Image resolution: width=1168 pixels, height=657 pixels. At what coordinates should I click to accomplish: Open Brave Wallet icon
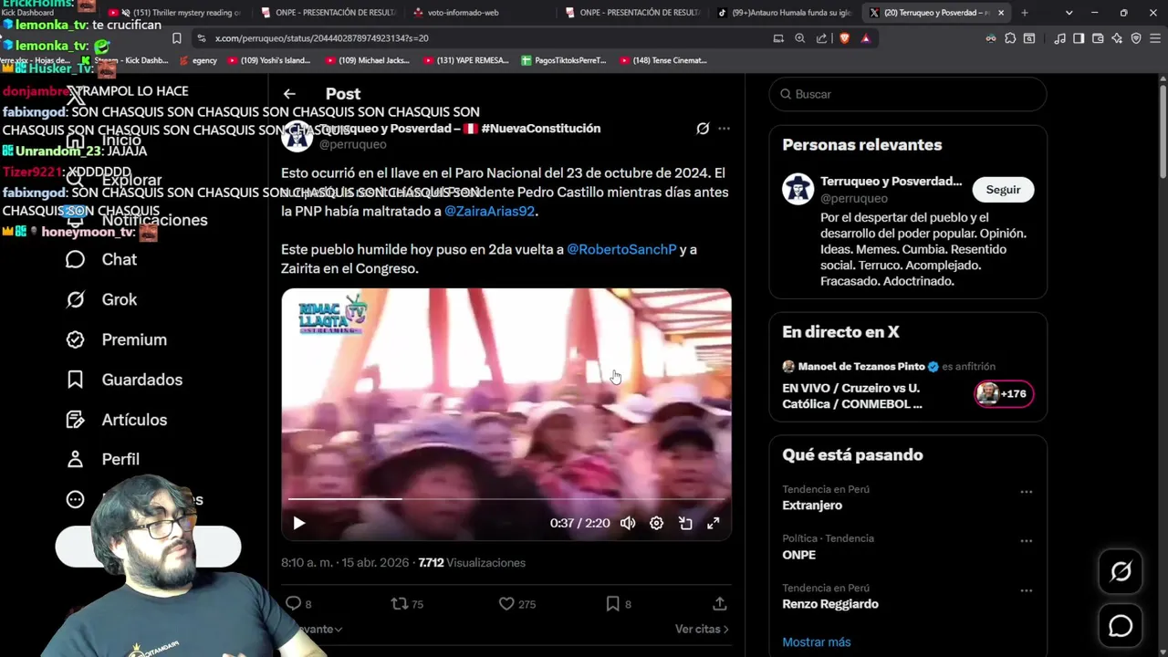[1098, 38]
